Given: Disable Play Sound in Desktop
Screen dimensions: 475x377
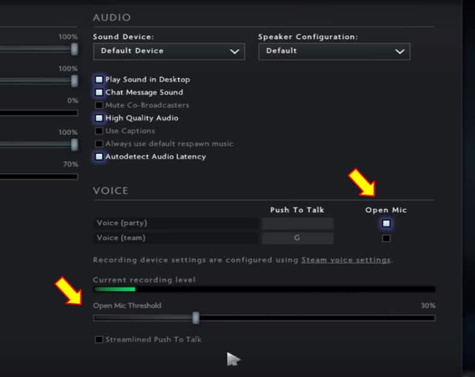Looking at the screenshot, I should coord(99,79).
